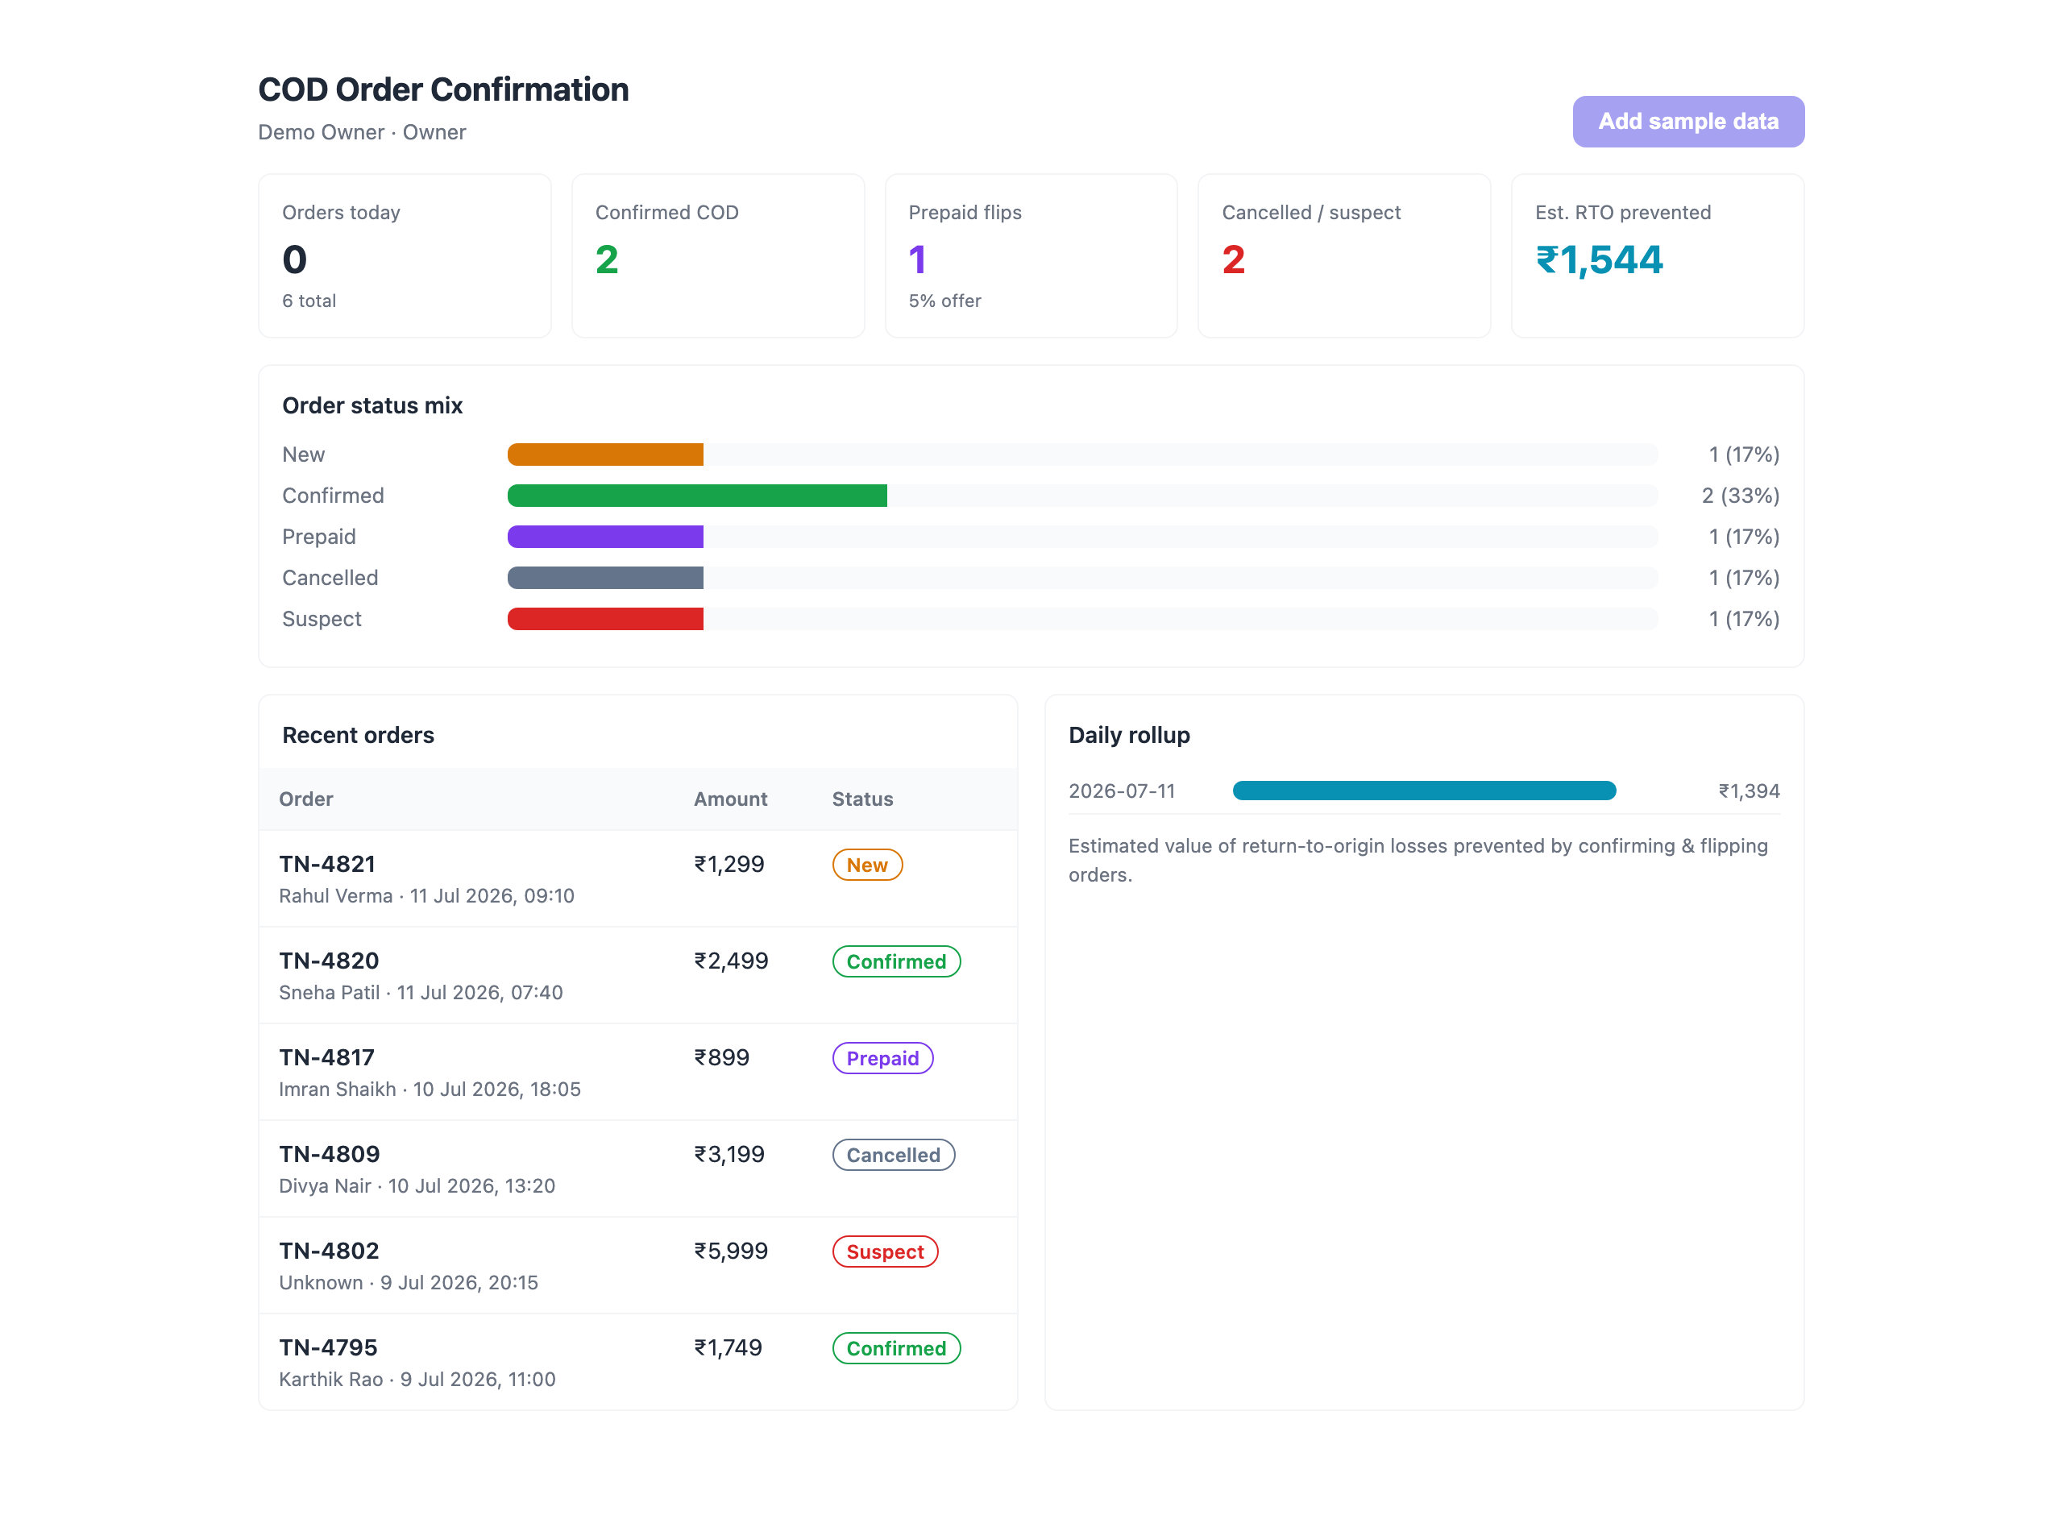The width and height of the screenshot is (2063, 1515).
Task: Click the amount ₹1,299
Action: click(729, 864)
